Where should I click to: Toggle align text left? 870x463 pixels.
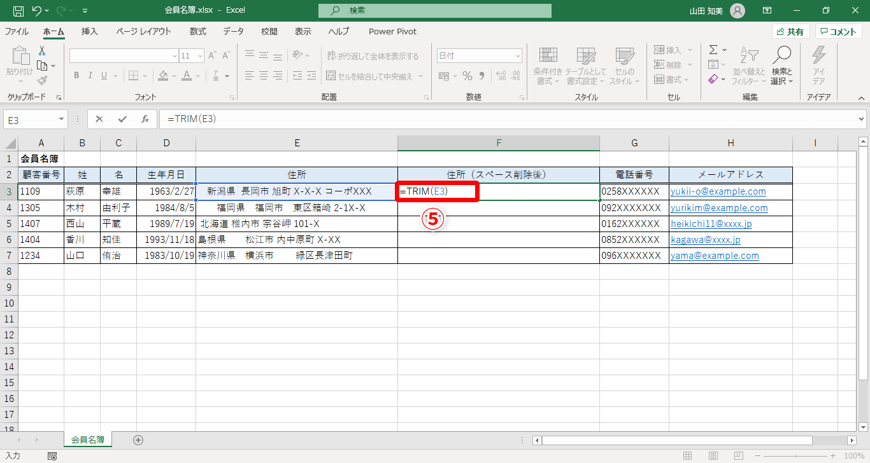(x=250, y=76)
